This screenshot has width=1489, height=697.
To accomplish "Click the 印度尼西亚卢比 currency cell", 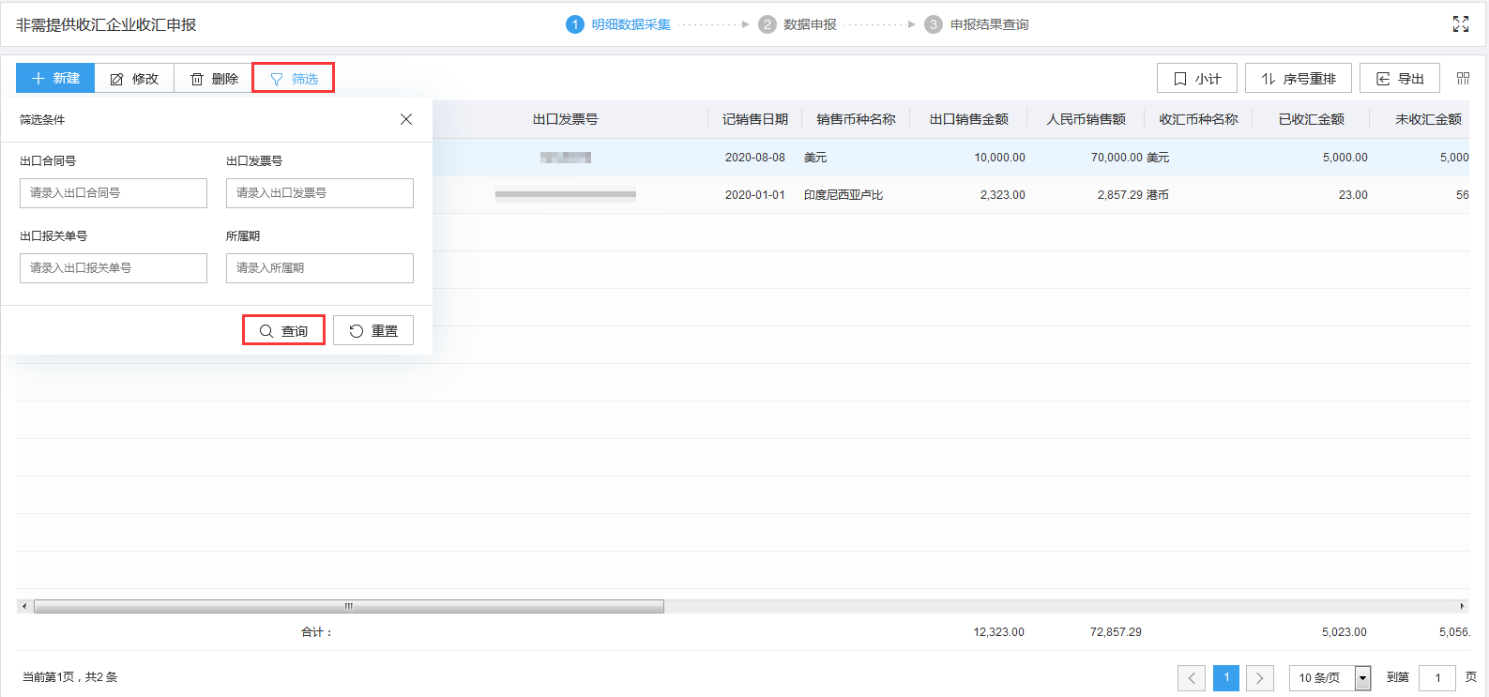I will 843,195.
